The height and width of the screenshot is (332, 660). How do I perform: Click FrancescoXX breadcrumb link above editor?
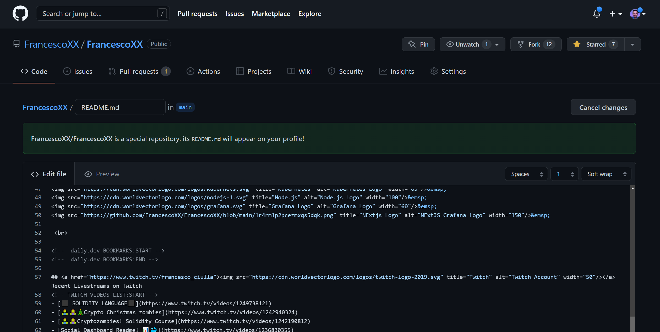[x=45, y=108]
